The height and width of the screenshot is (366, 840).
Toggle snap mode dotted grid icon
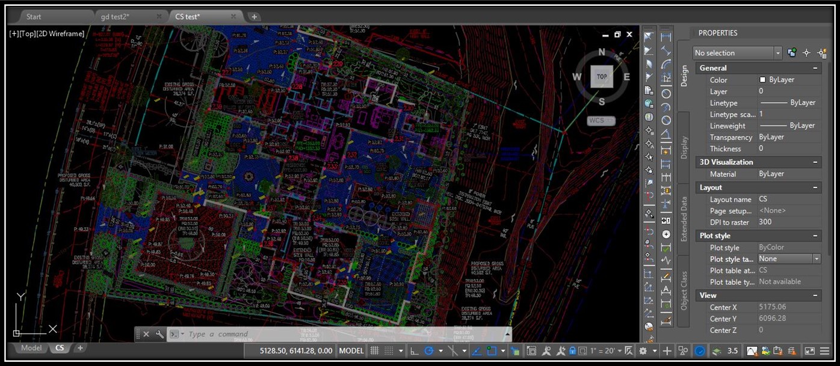coord(389,351)
